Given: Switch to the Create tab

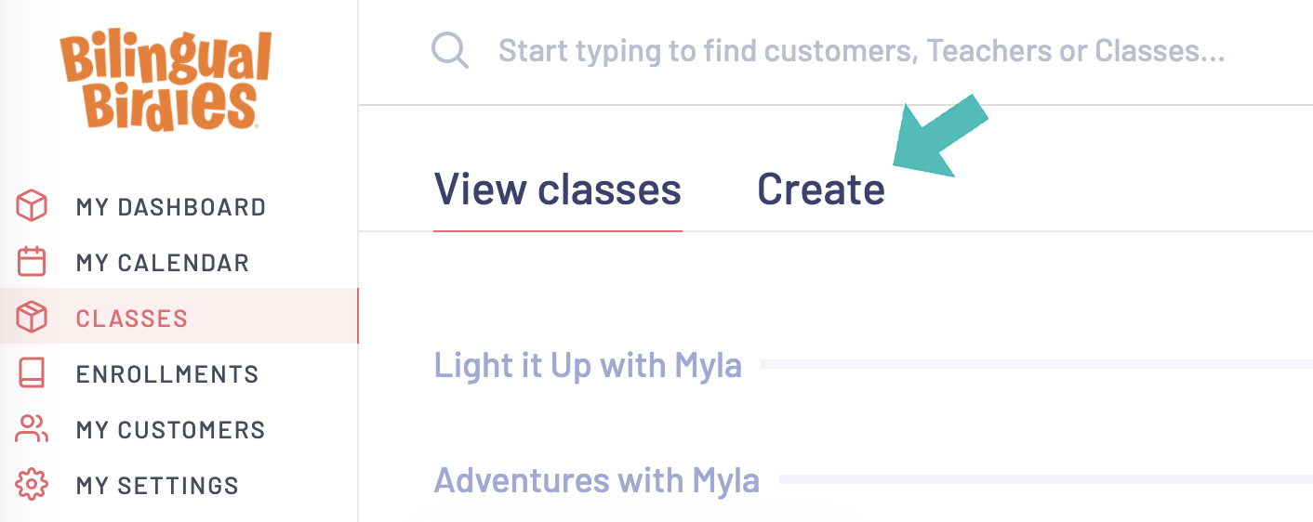Looking at the screenshot, I should click(x=821, y=189).
